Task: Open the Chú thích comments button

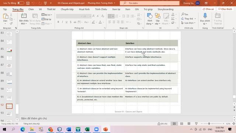Action: coord(225,9)
